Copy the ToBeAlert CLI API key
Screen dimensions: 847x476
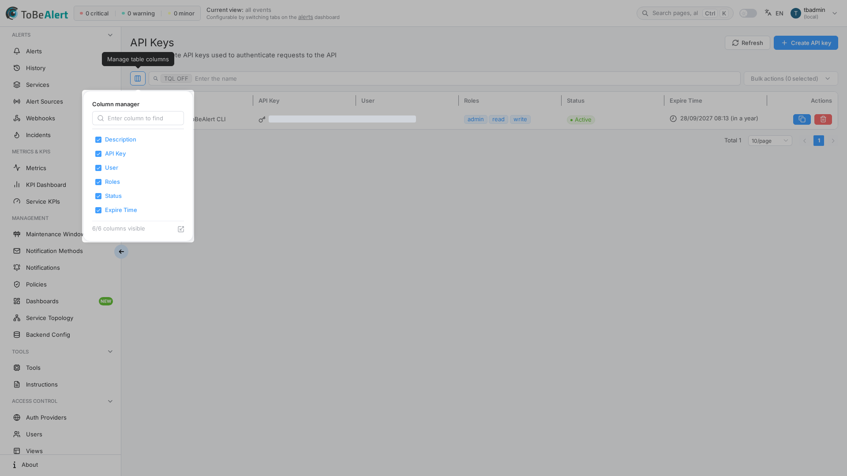coord(802,119)
